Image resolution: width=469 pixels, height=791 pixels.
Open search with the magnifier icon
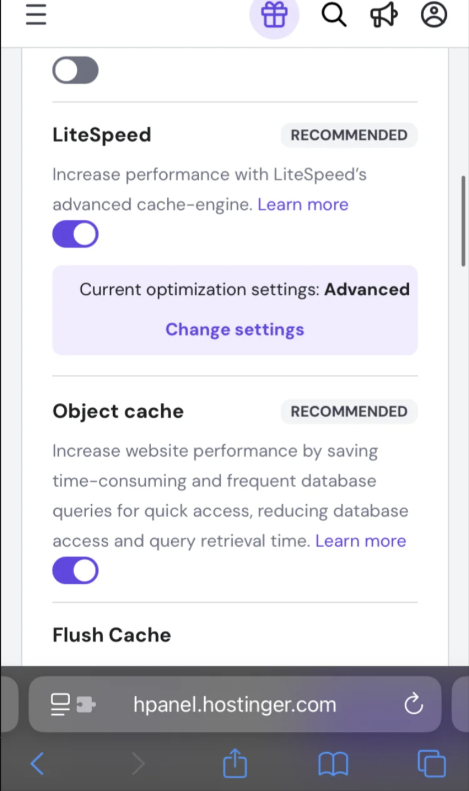pos(334,15)
